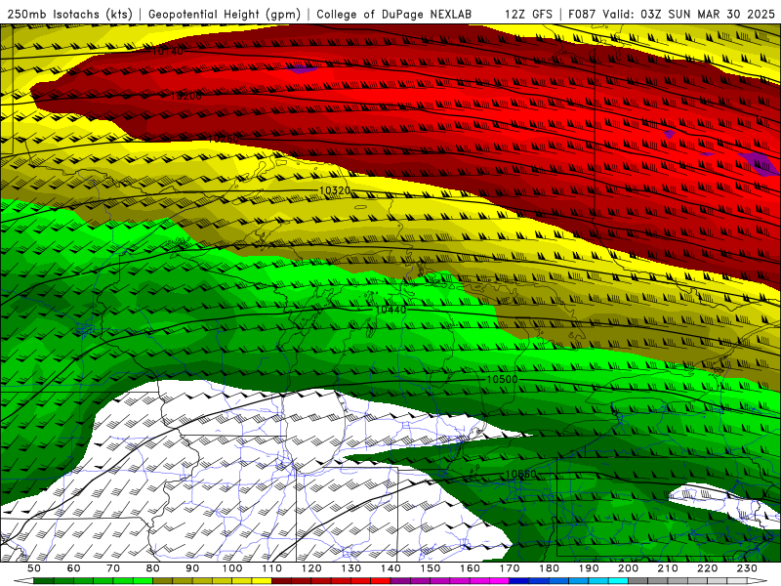Click the 130 color scale label

click(350, 568)
